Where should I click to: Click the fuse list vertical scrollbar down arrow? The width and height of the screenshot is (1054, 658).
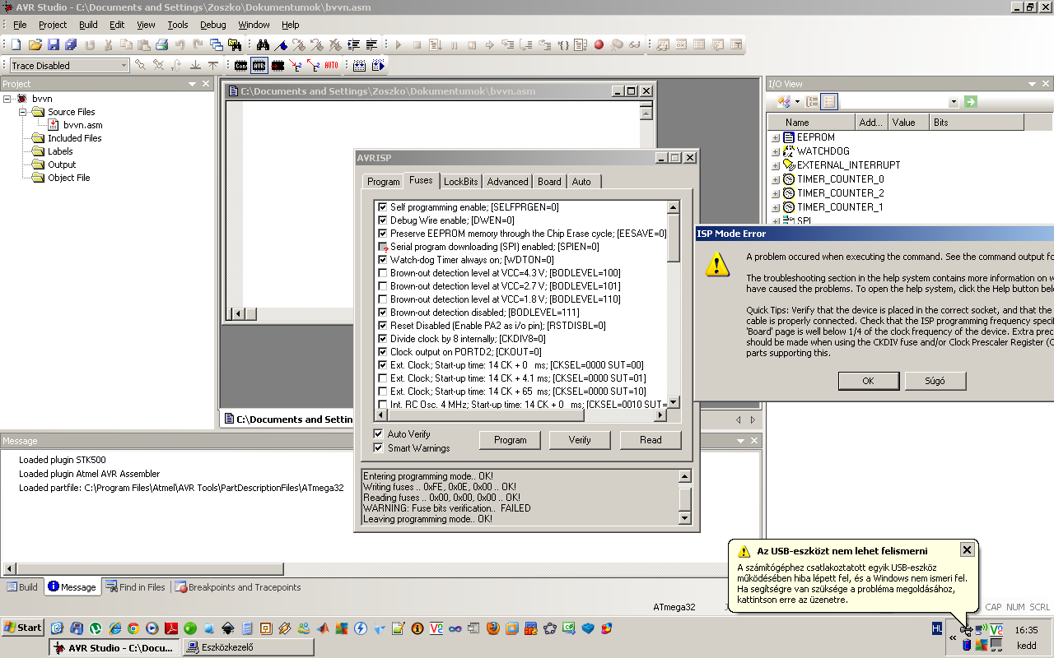[x=673, y=402]
